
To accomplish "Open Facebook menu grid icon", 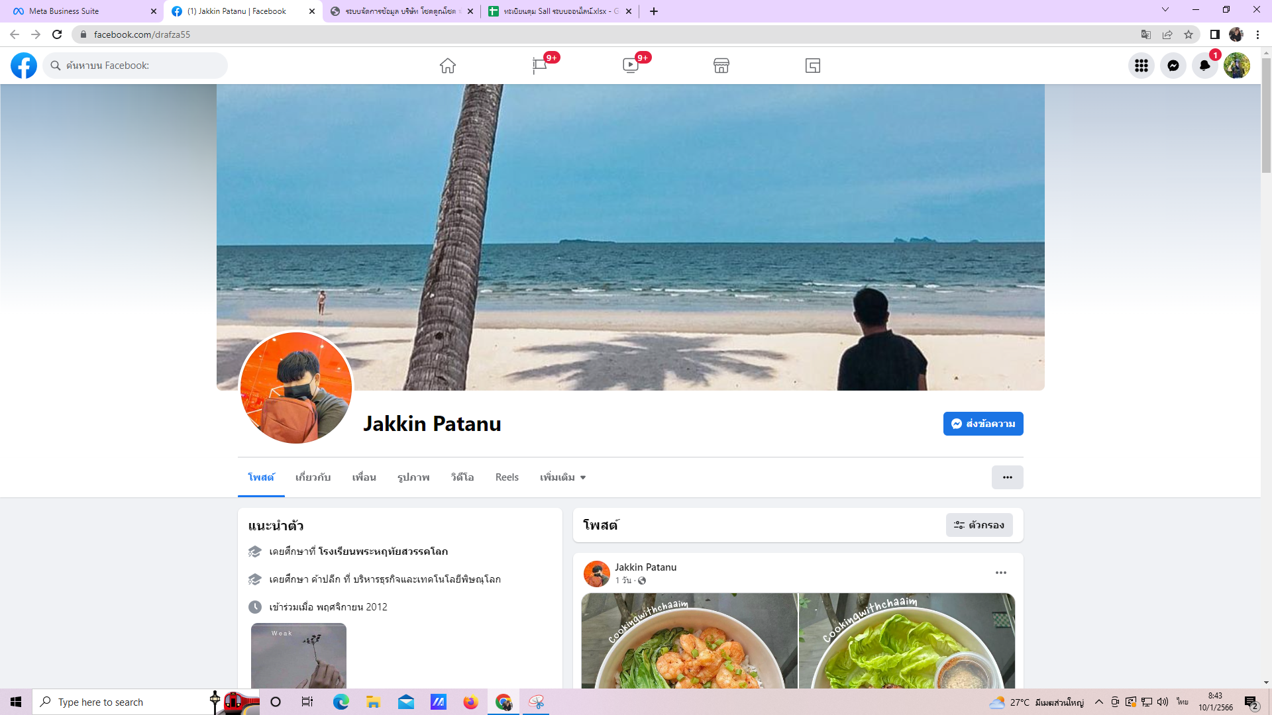I will click(x=1141, y=66).
